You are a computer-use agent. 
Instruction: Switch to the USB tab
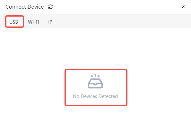click(x=14, y=22)
